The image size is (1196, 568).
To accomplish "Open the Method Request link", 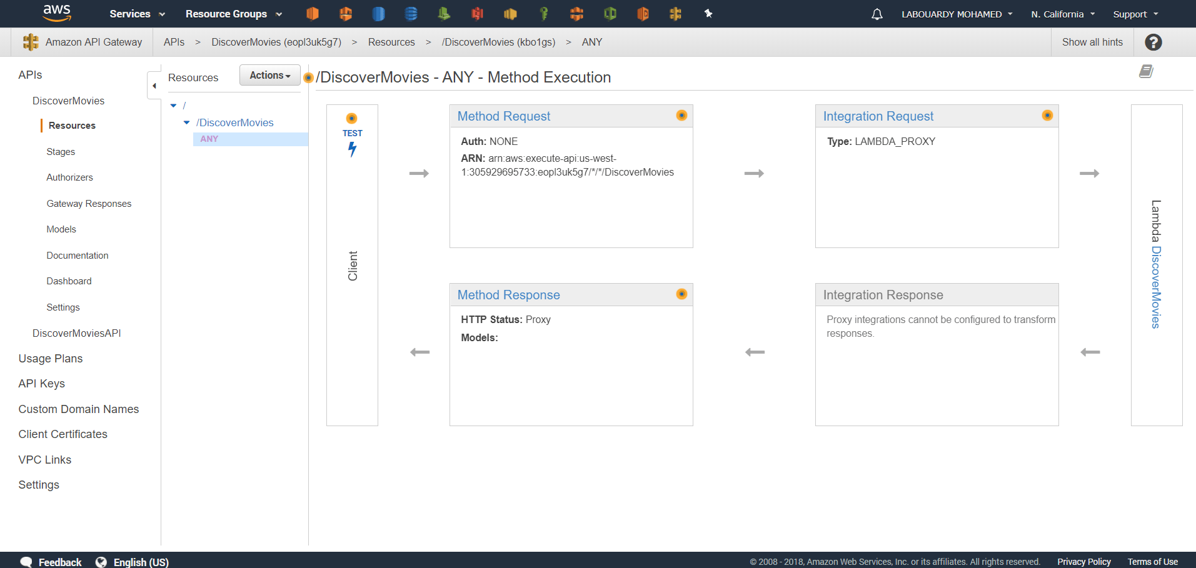I will (x=504, y=116).
